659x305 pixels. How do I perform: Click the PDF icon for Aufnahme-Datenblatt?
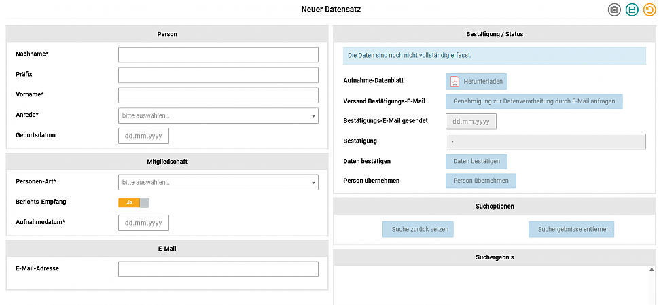click(455, 82)
